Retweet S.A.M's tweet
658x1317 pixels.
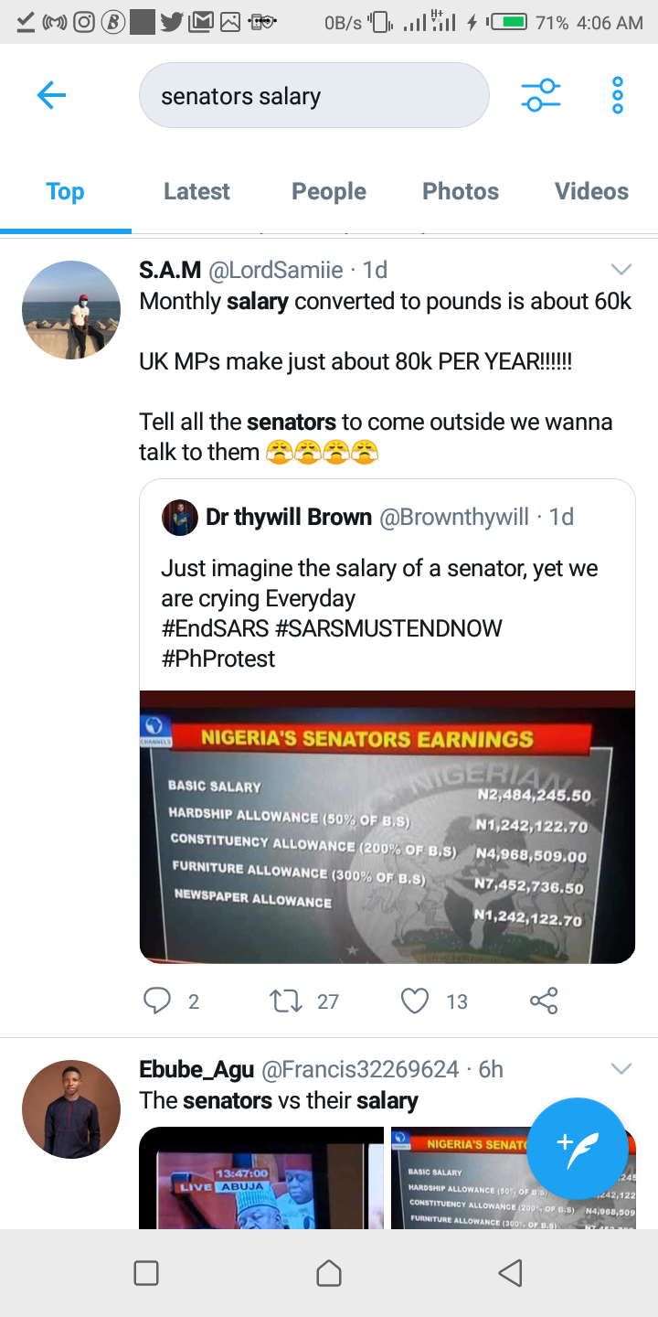pyautogui.click(x=287, y=1001)
